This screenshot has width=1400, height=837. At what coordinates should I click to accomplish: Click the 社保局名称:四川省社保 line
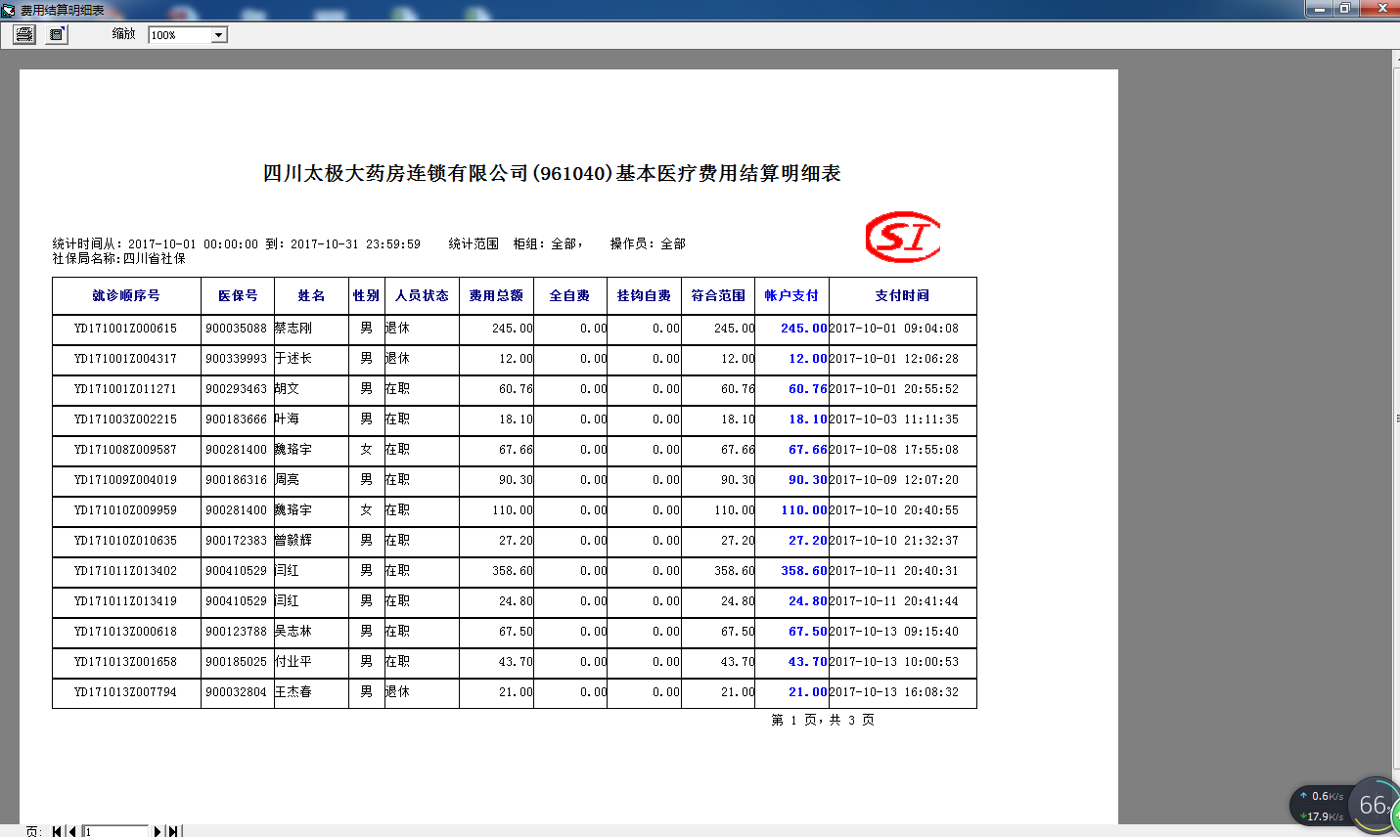(x=119, y=259)
